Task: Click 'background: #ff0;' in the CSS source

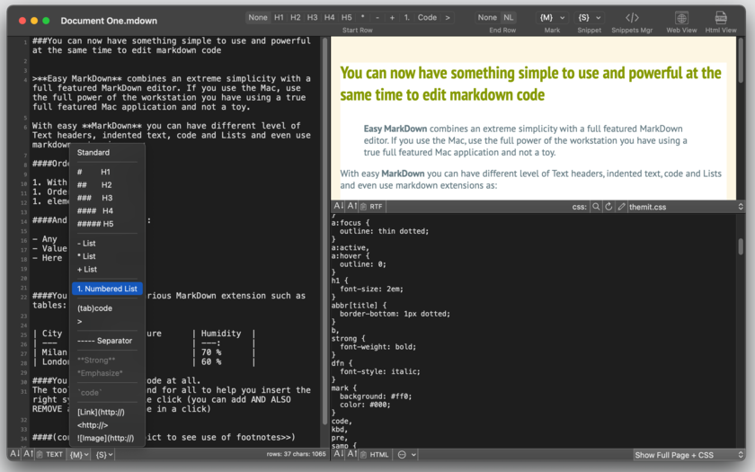Action: pyautogui.click(x=376, y=396)
